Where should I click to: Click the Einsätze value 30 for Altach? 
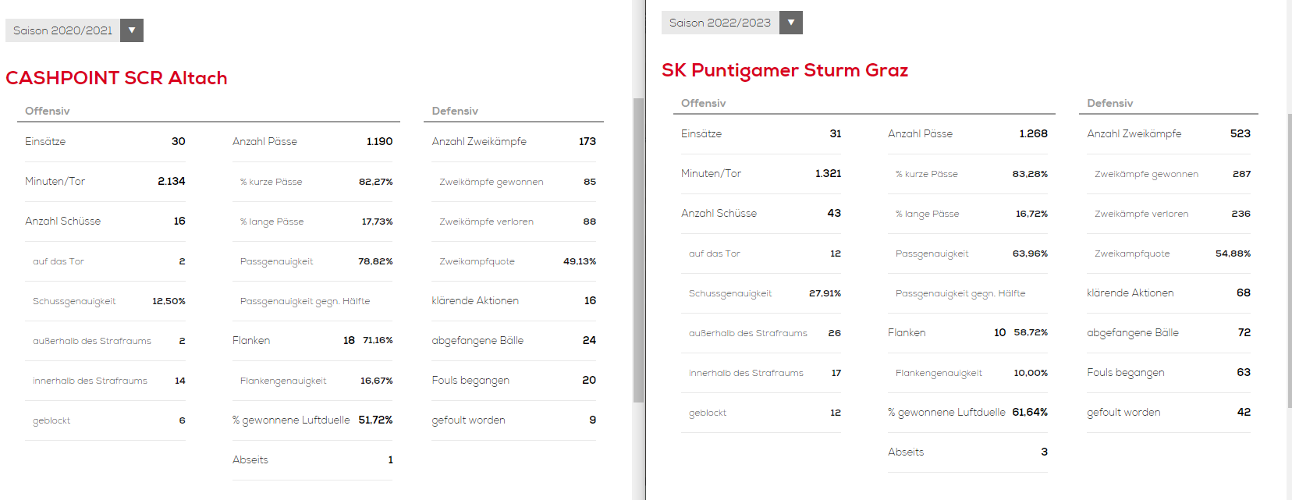tap(179, 141)
